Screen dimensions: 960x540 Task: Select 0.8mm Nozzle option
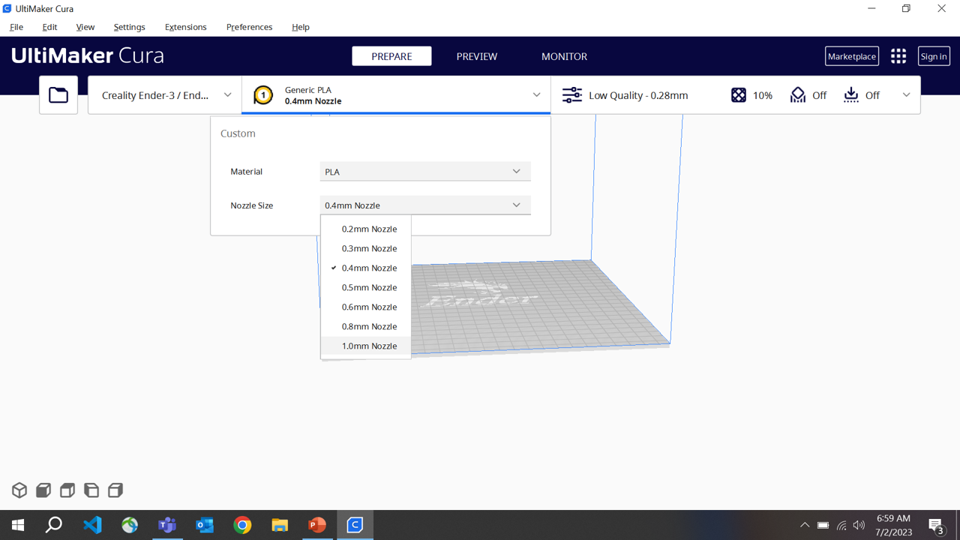click(x=366, y=326)
